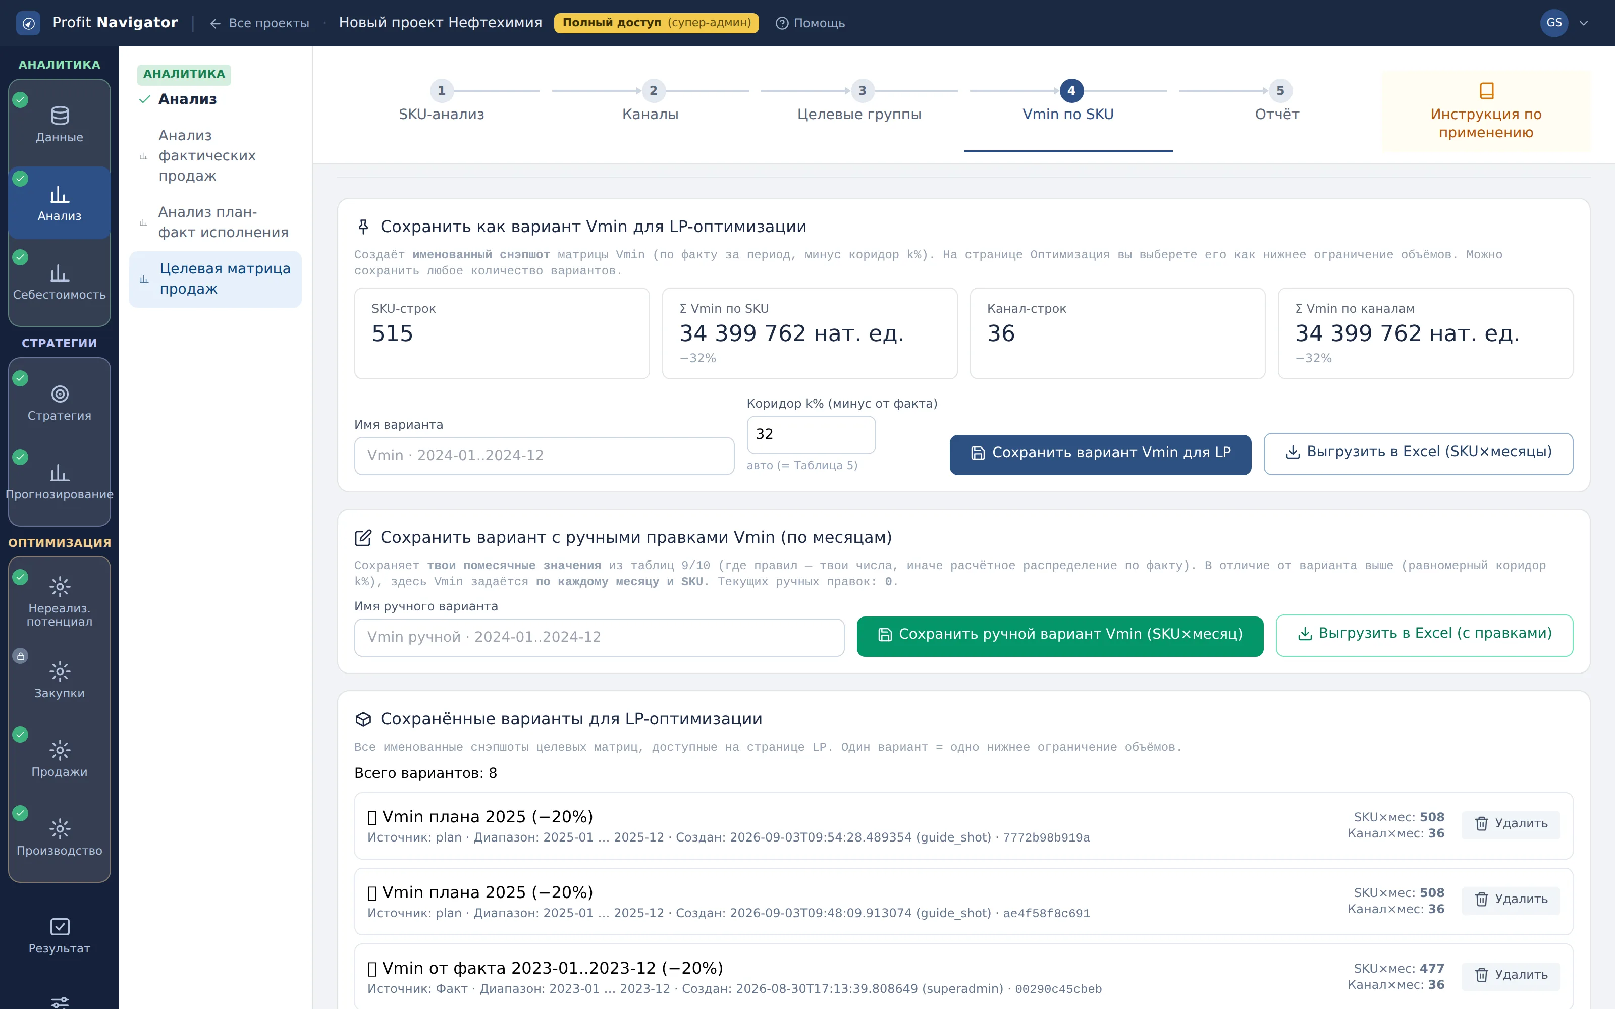Open Инструкция по применению guide

click(x=1485, y=111)
